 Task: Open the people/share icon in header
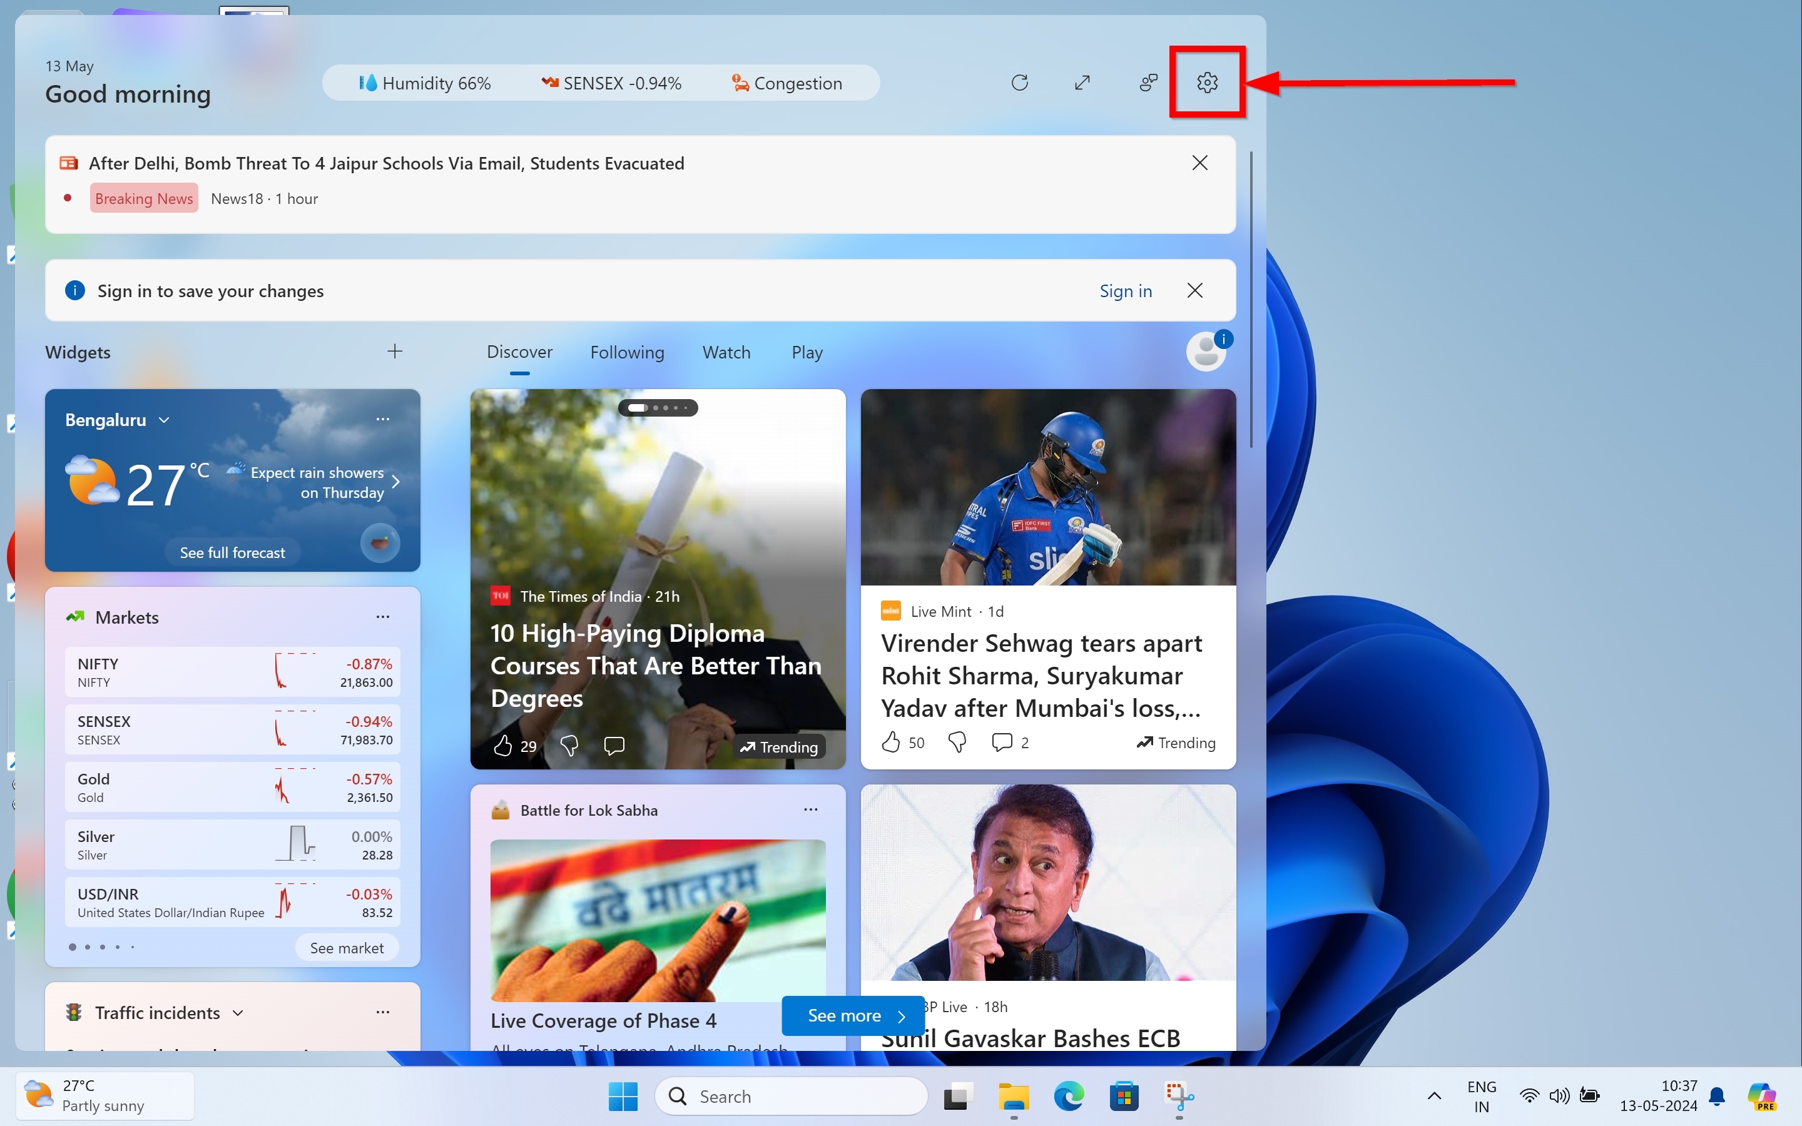point(1148,82)
